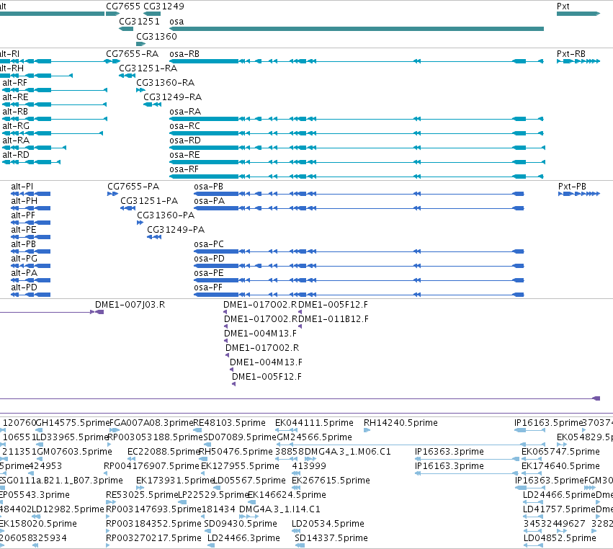Open protein label alt-PG
This screenshot has height=549, width=613.
24,259
